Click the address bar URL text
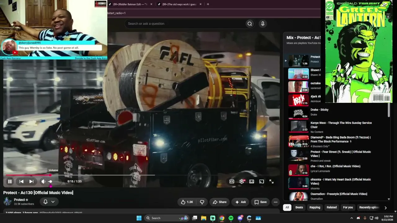This screenshot has width=397, height=223. click(x=116, y=13)
